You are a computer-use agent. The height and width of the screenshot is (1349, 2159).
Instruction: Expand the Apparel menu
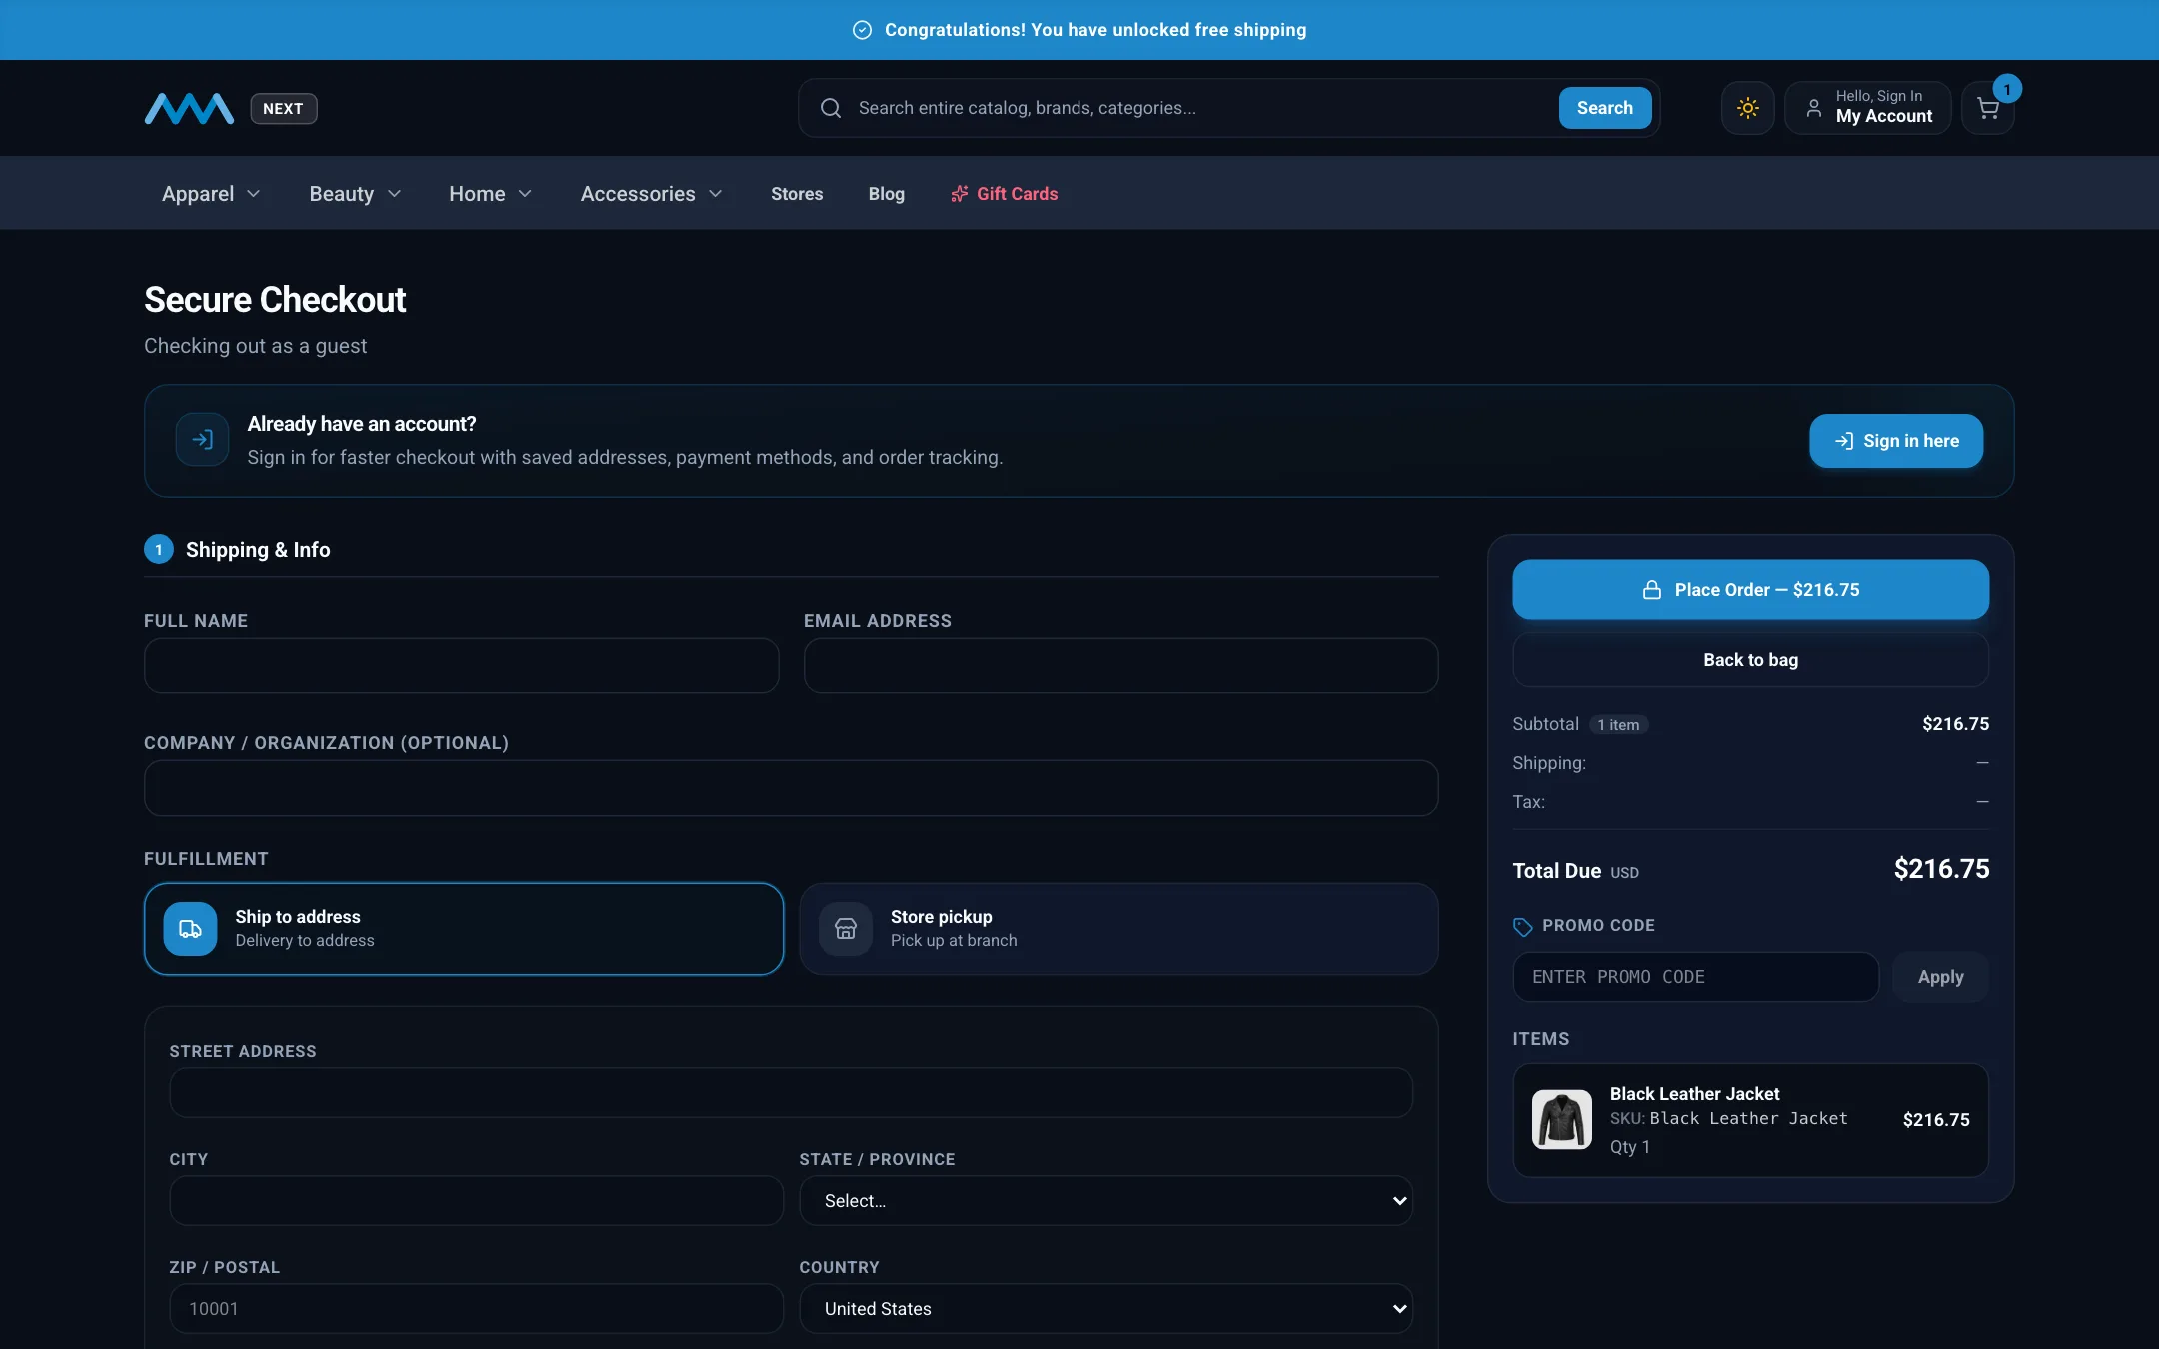coord(211,194)
